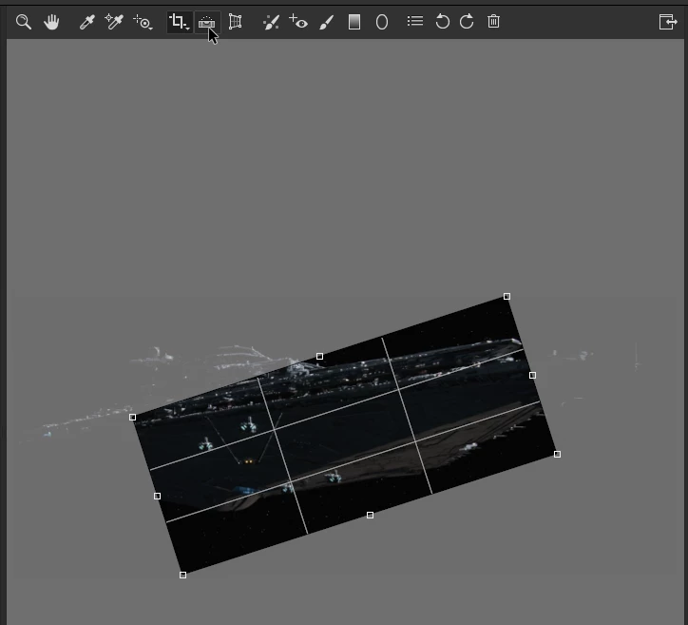Pick the Graduated Filter tool
The height and width of the screenshot is (625, 688).
354,22
